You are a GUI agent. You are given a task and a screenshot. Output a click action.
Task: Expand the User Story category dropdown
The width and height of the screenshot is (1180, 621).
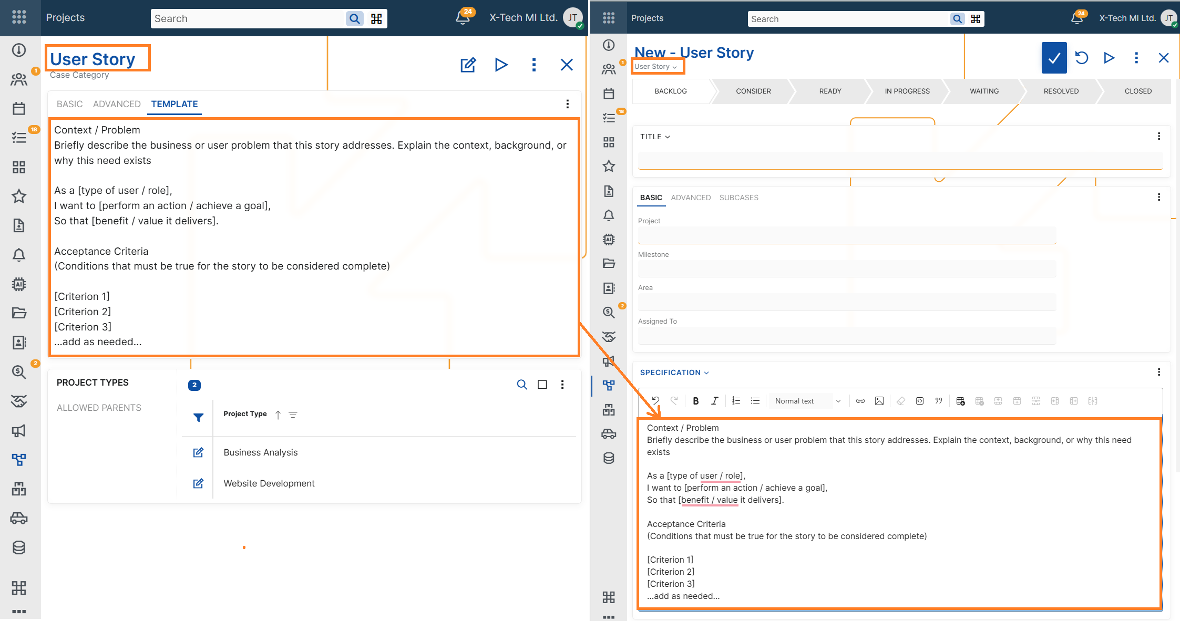[x=655, y=67]
